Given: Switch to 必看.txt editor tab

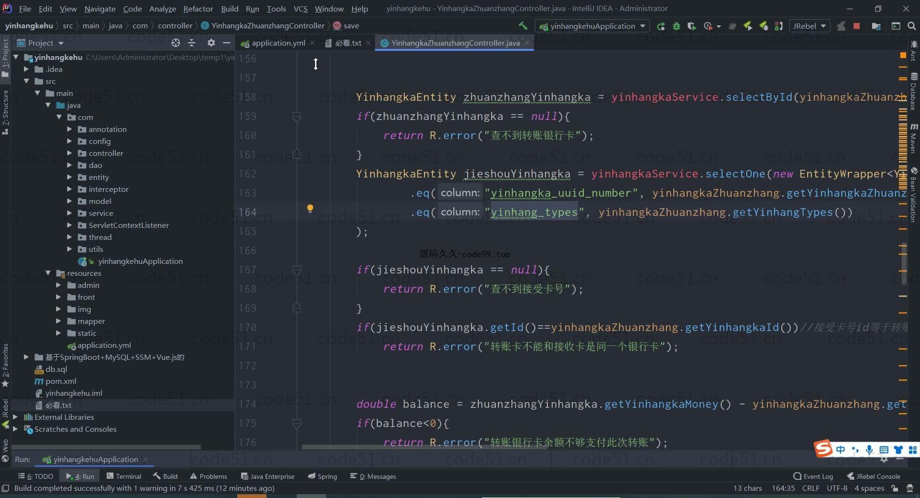Looking at the screenshot, I should click(348, 43).
